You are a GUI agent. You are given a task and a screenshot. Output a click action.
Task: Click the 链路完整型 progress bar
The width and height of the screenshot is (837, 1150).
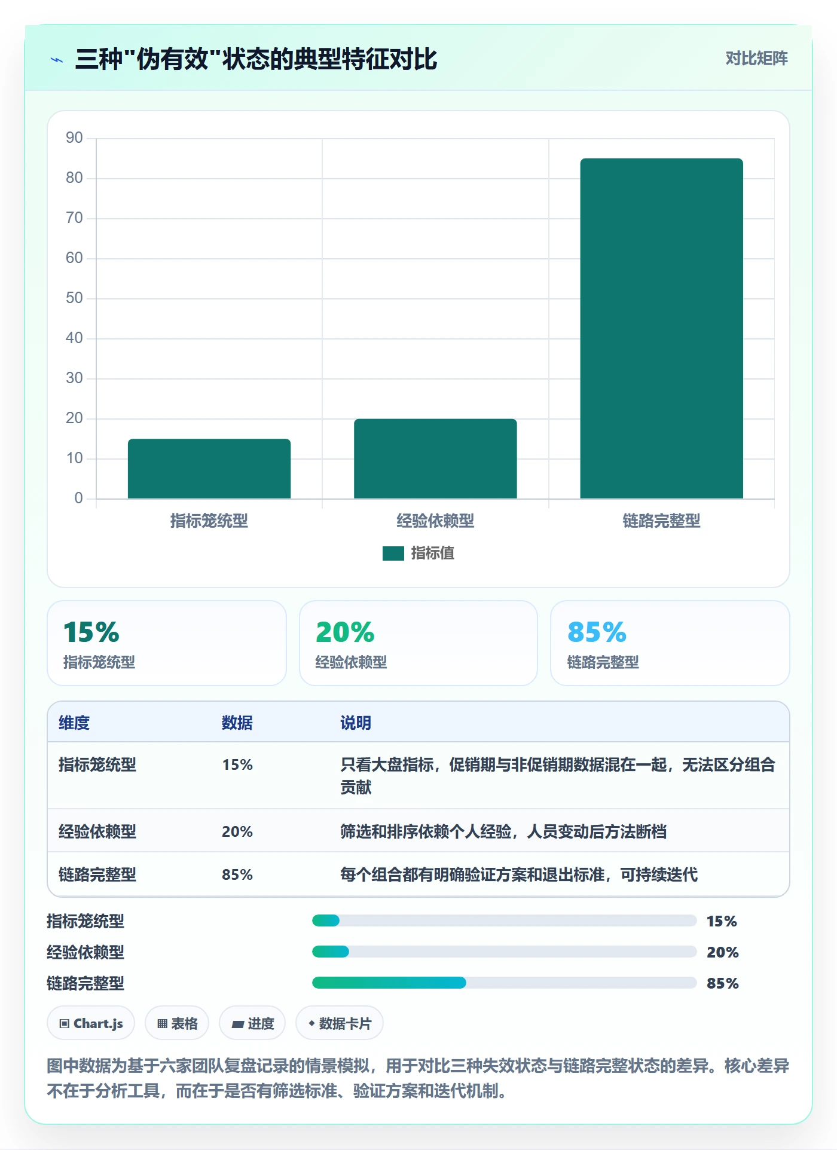click(x=505, y=983)
